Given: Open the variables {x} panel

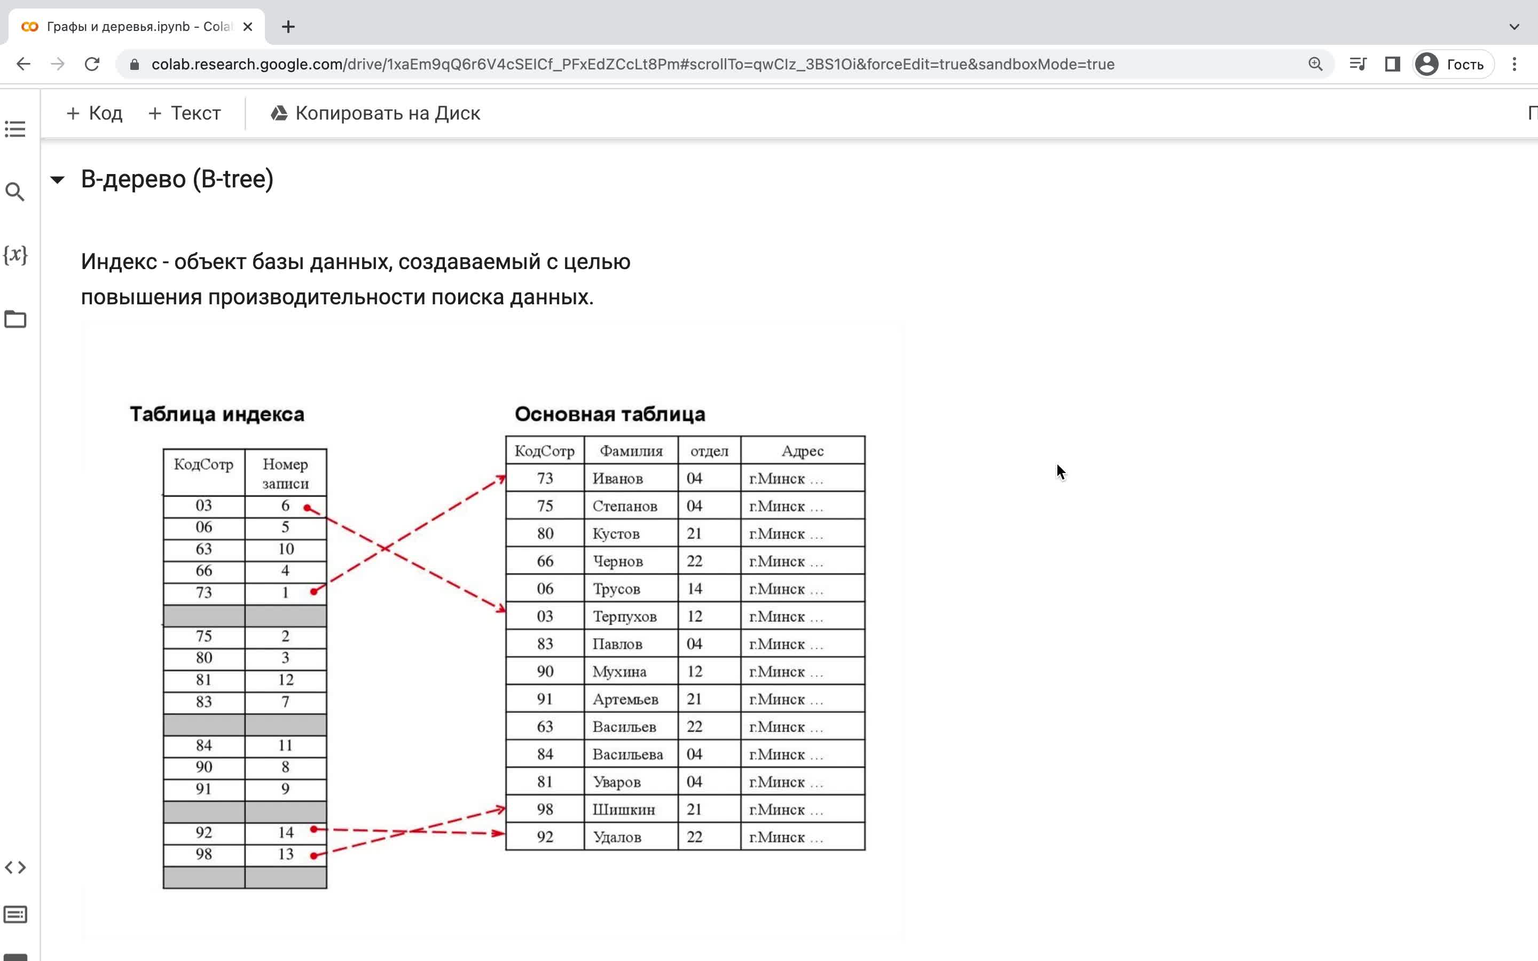Looking at the screenshot, I should pos(15,255).
